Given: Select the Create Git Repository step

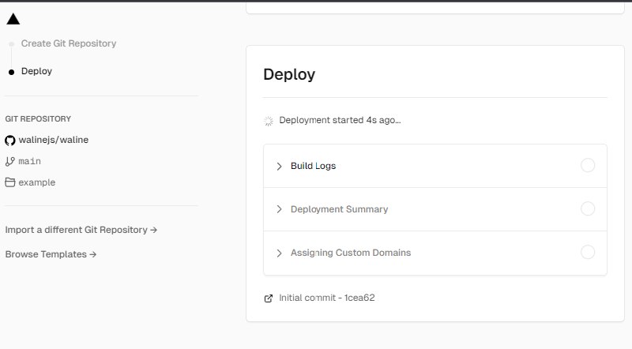Looking at the screenshot, I should coord(69,44).
